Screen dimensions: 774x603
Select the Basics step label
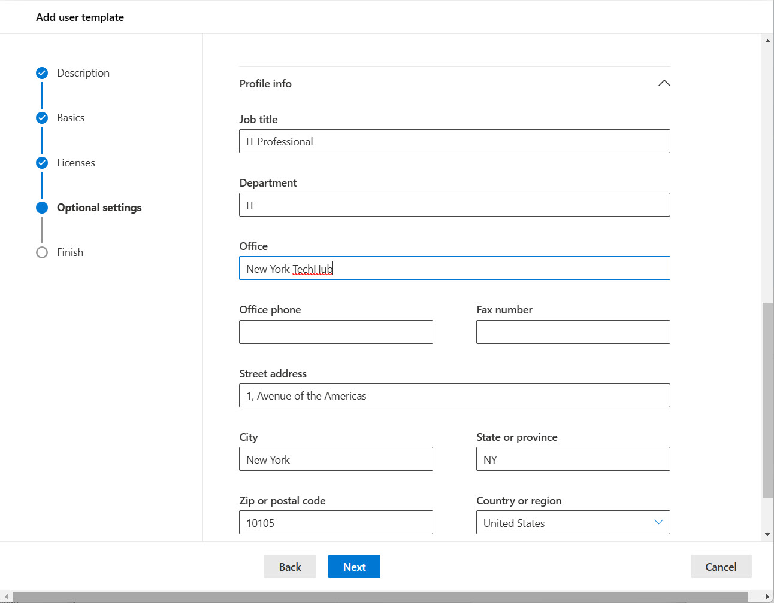(71, 117)
